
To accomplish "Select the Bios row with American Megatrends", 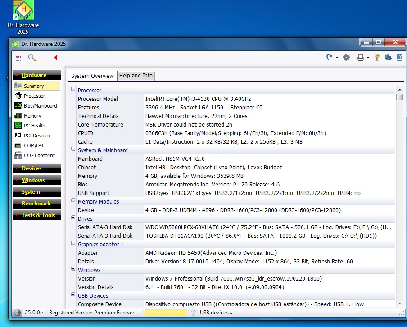I will [x=235, y=185].
